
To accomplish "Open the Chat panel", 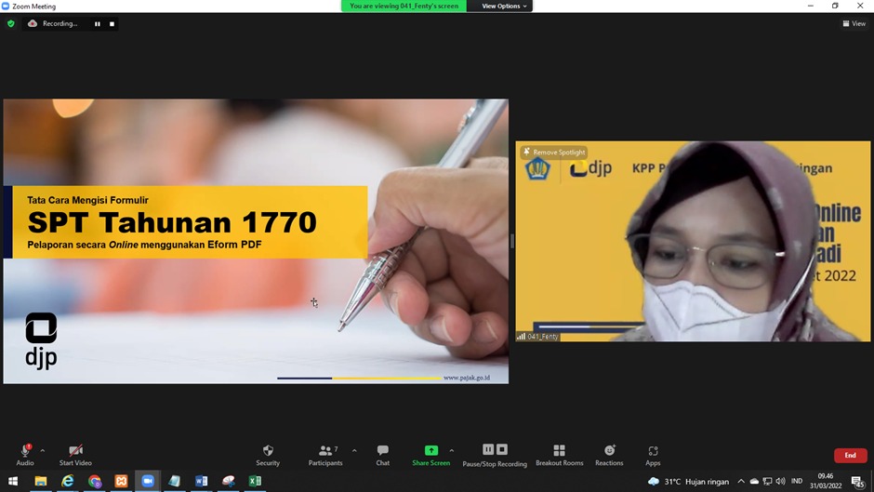I will [382, 454].
